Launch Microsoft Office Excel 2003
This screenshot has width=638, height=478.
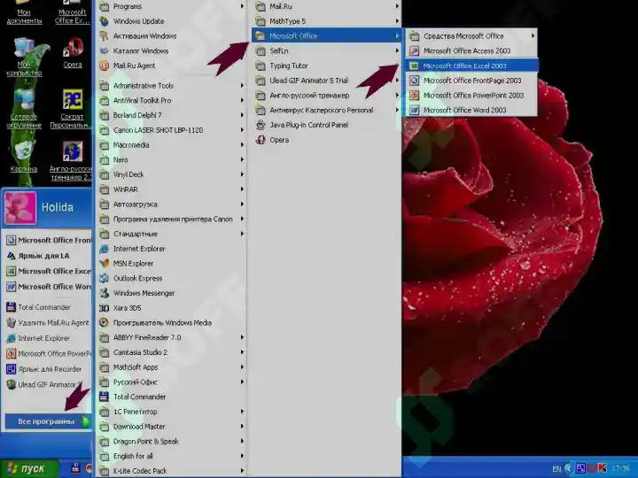[x=471, y=66]
